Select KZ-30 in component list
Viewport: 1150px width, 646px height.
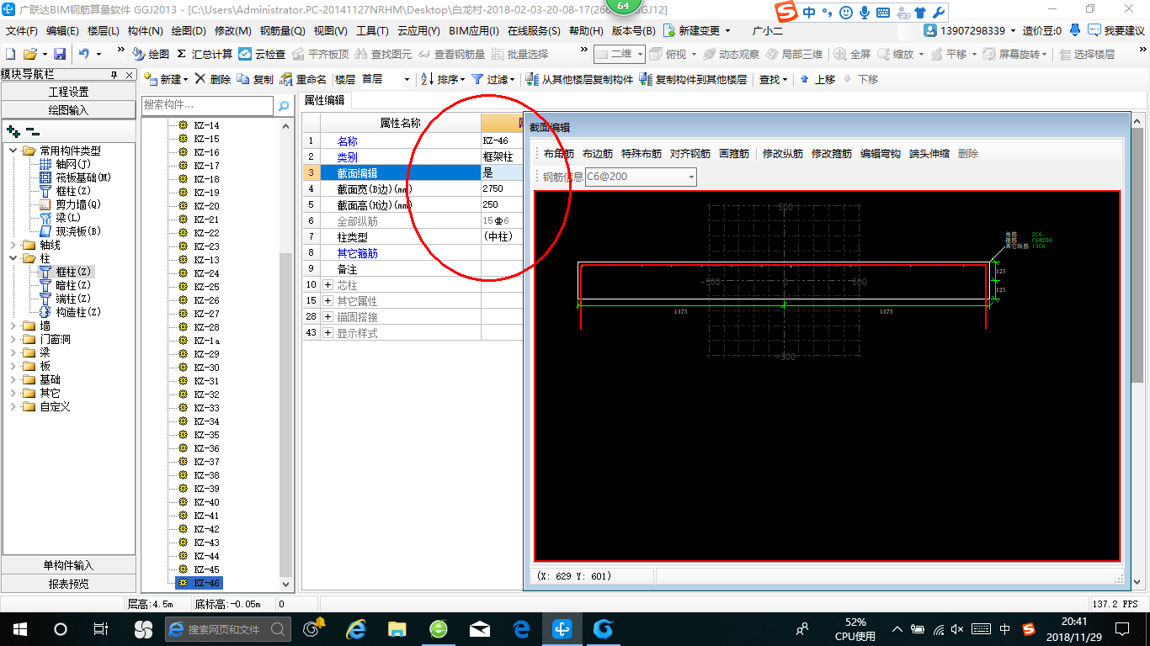(206, 368)
